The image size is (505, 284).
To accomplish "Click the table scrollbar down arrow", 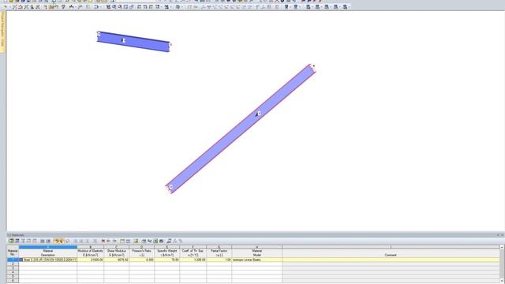I will coord(502,281).
